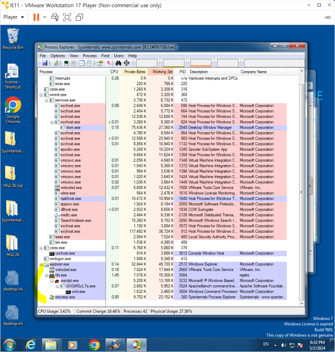Click the PID 3084 cell of hfs.exe
The image size is (335, 352).
(183, 275)
